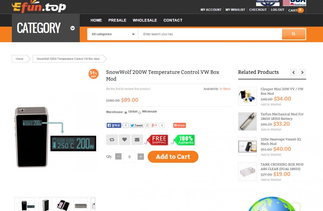This screenshot has height=211, width=323.
Task: Share on Google +1 button
Action: 154,125
